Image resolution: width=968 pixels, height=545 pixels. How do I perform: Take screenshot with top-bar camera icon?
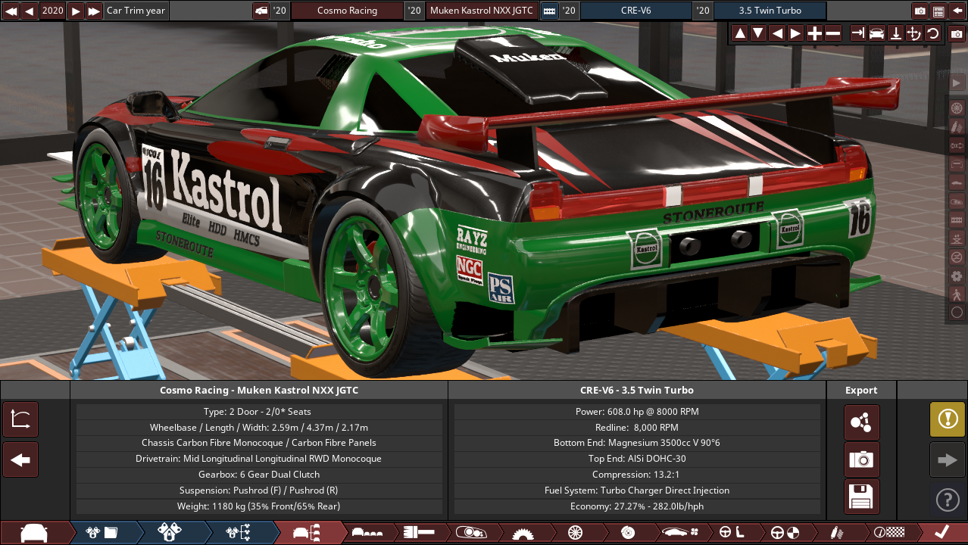(x=920, y=11)
